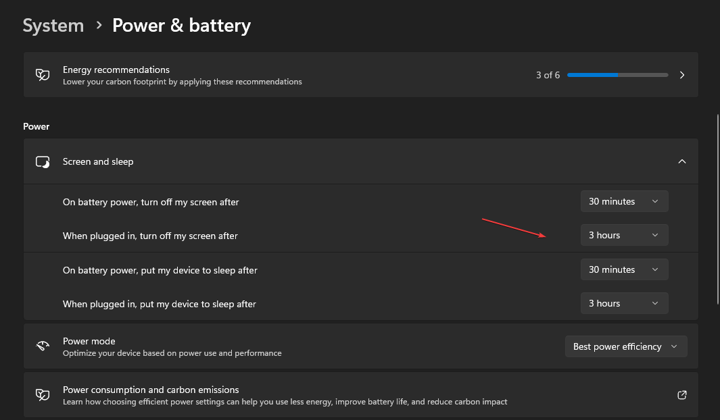Click the Power mode gauge icon
This screenshot has height=420, width=720.
(x=42, y=346)
